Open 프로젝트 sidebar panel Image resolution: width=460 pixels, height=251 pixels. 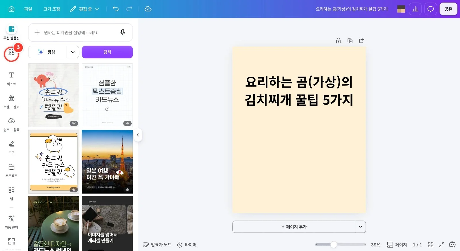[11, 171]
